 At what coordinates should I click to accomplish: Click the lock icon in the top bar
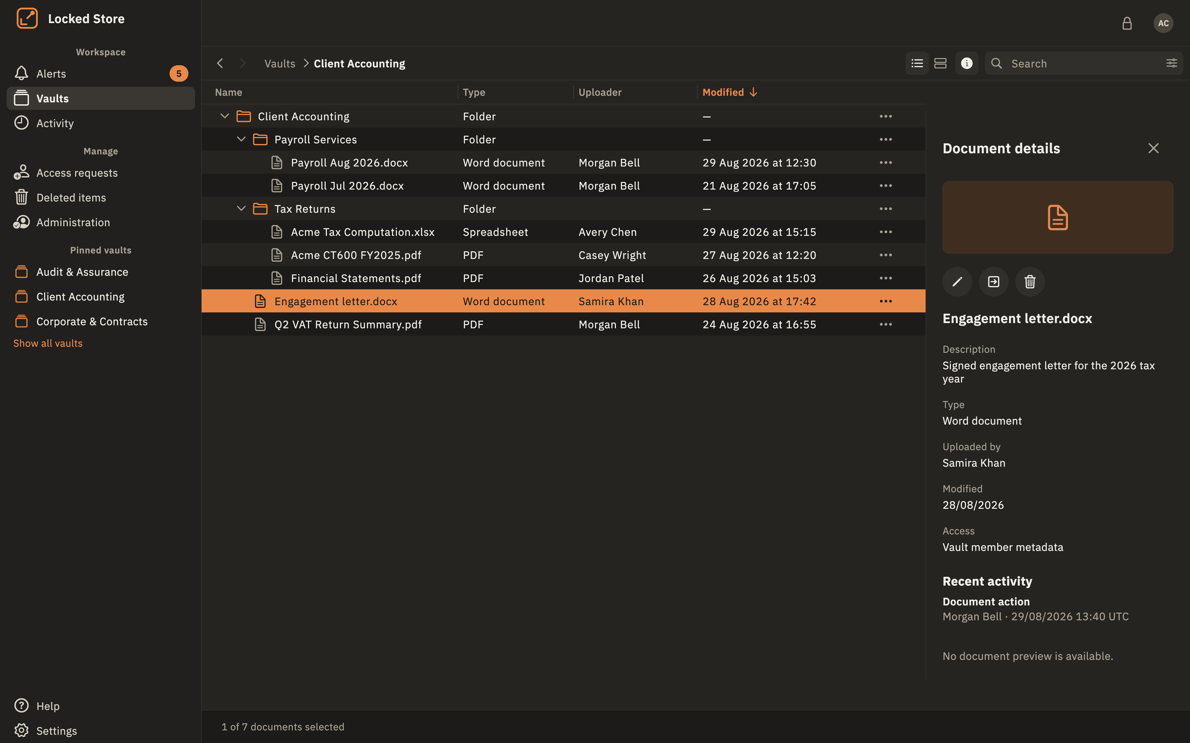1127,23
